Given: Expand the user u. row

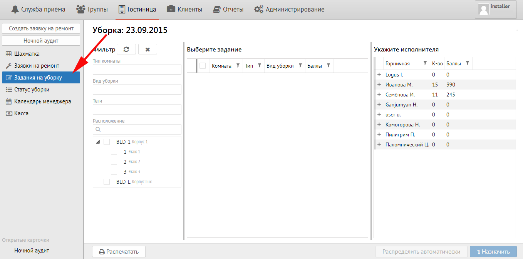Looking at the screenshot, I should (379, 115).
